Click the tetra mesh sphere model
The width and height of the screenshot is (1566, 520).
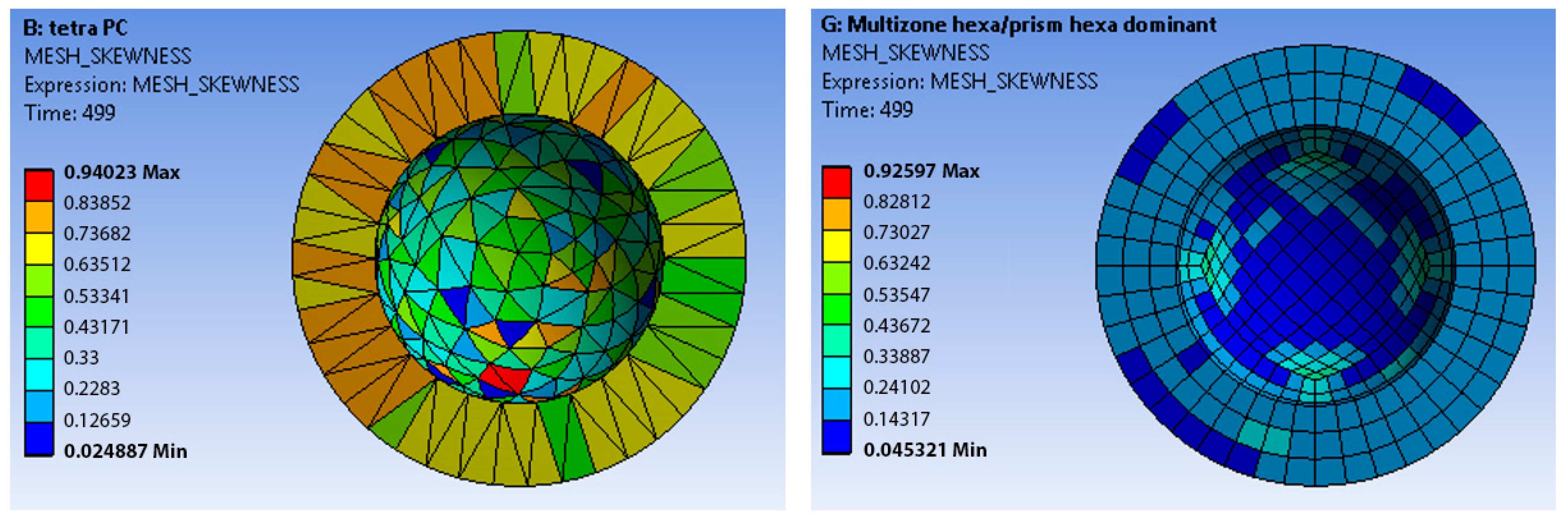coord(519,259)
